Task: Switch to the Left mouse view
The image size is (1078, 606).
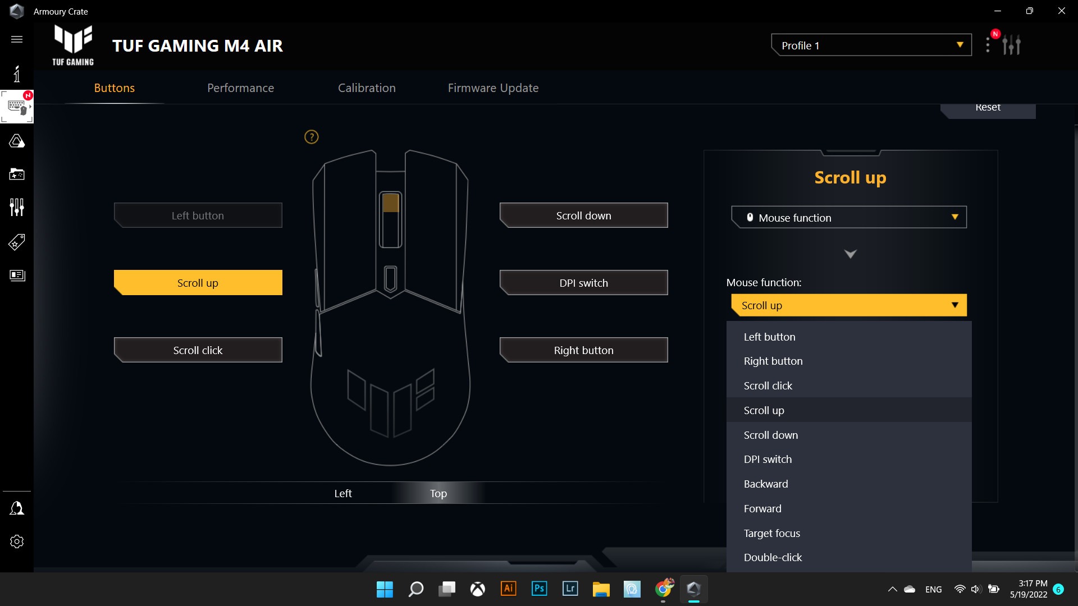Action: tap(343, 494)
